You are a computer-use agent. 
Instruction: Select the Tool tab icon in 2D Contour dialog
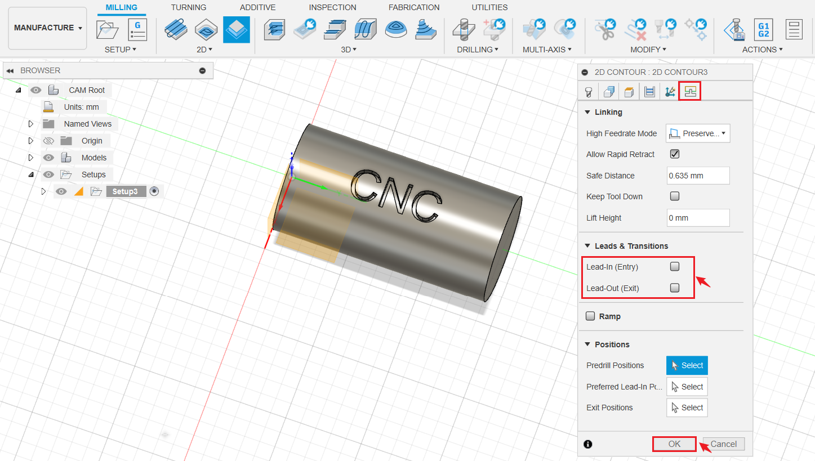click(588, 91)
